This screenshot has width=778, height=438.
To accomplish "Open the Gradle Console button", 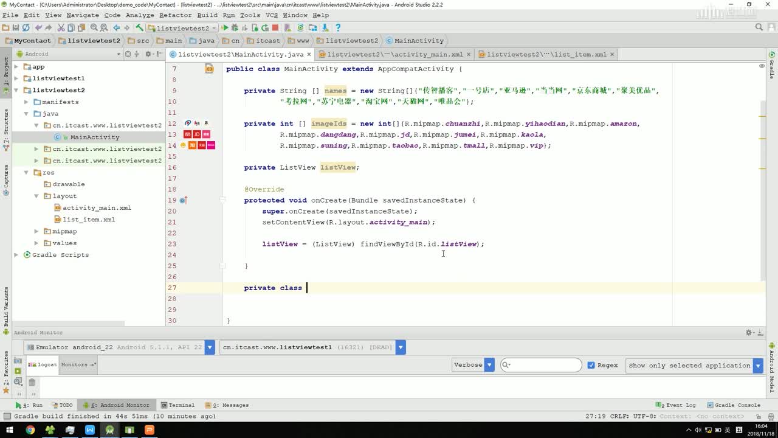I will (733, 405).
